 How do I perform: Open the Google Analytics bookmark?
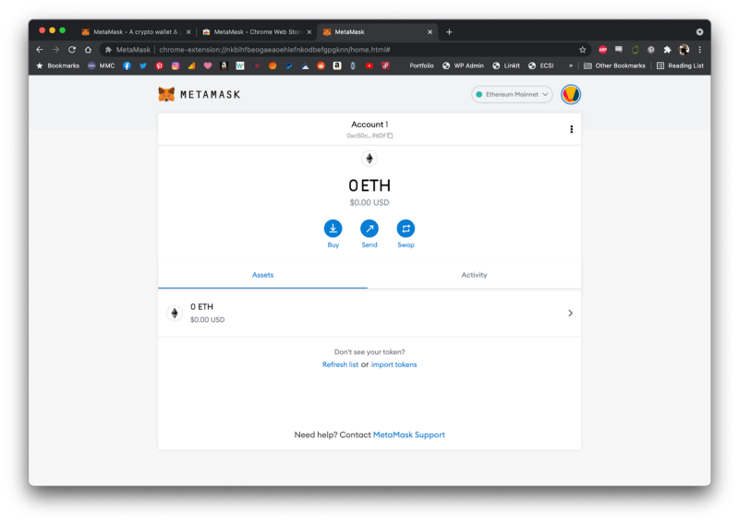coord(191,65)
